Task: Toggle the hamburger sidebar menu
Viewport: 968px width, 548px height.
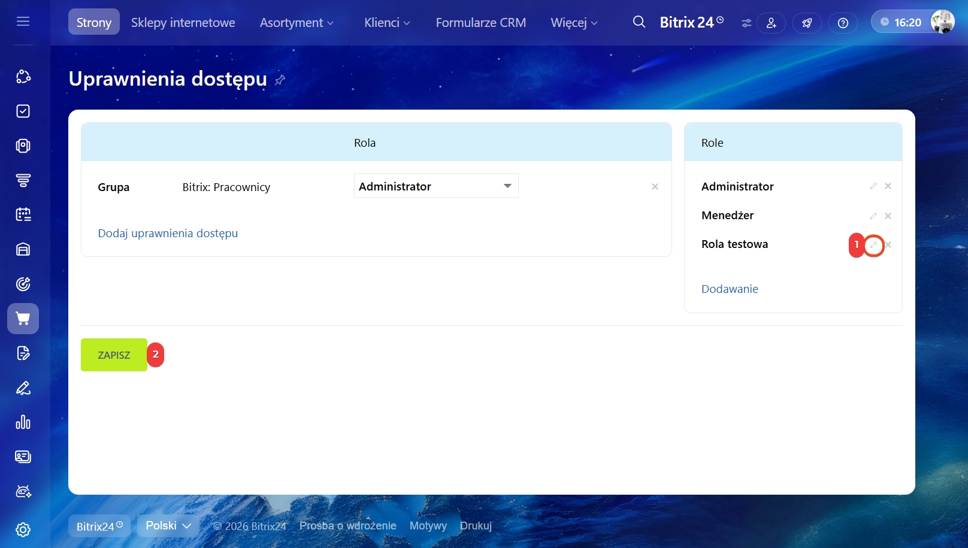Action: [23, 22]
